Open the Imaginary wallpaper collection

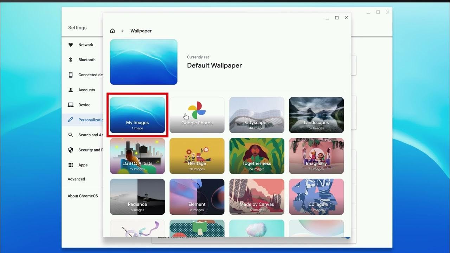(316, 156)
